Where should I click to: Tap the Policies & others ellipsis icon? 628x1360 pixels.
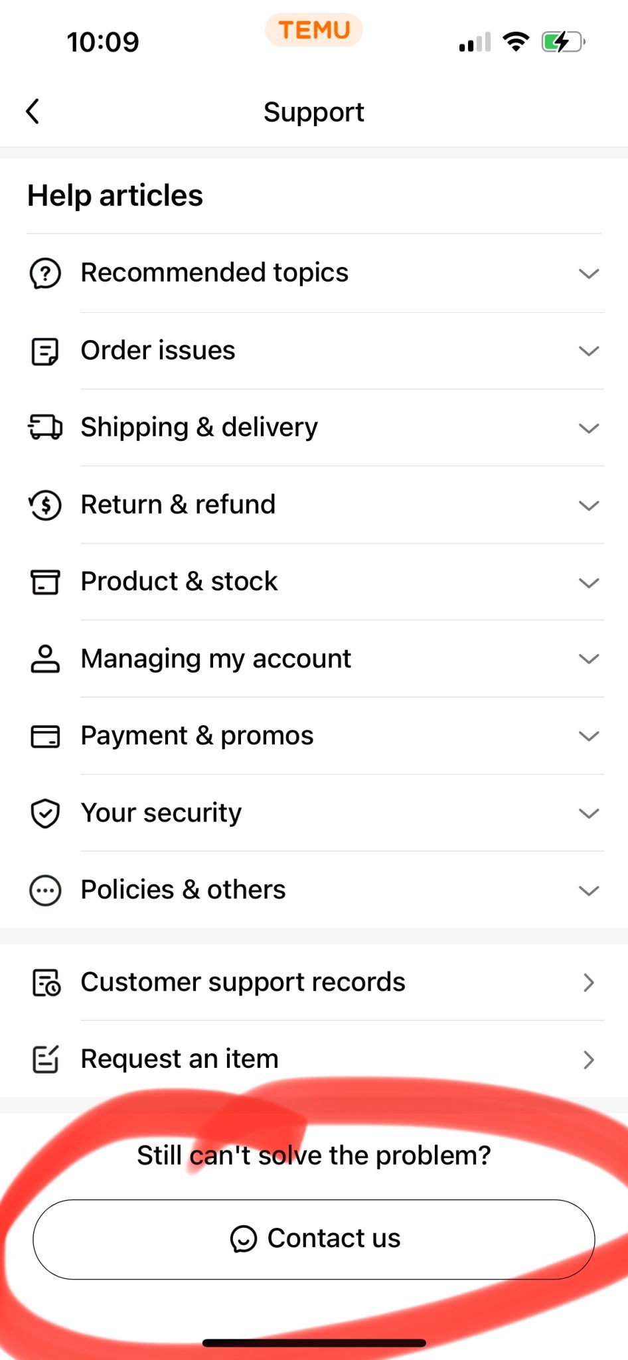[45, 890]
